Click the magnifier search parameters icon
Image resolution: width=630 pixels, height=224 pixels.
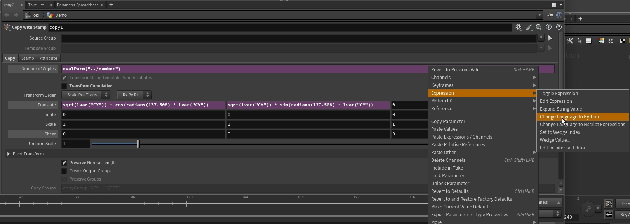coord(539,27)
